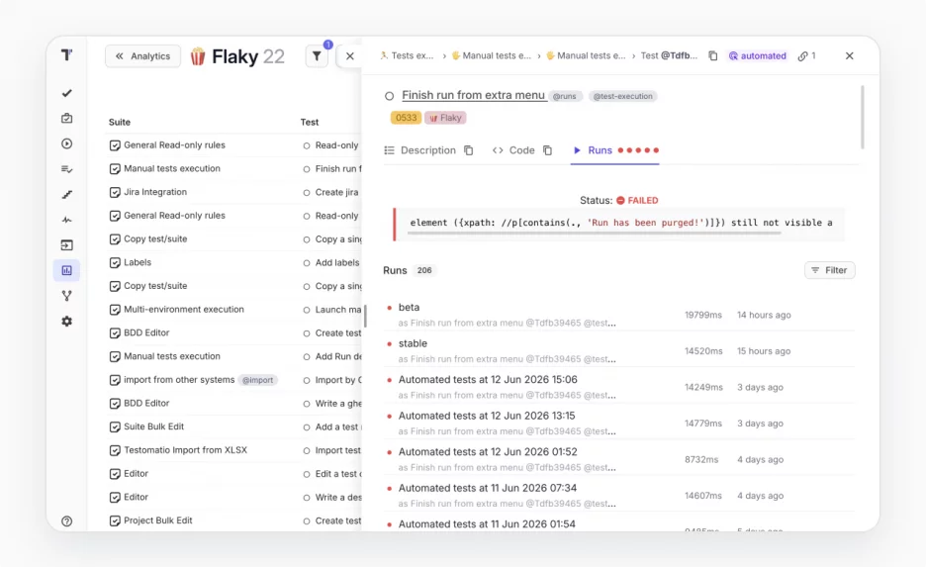
Task: Open run Automated tests at 11 Jun 2026 07:34
Action: (619, 495)
